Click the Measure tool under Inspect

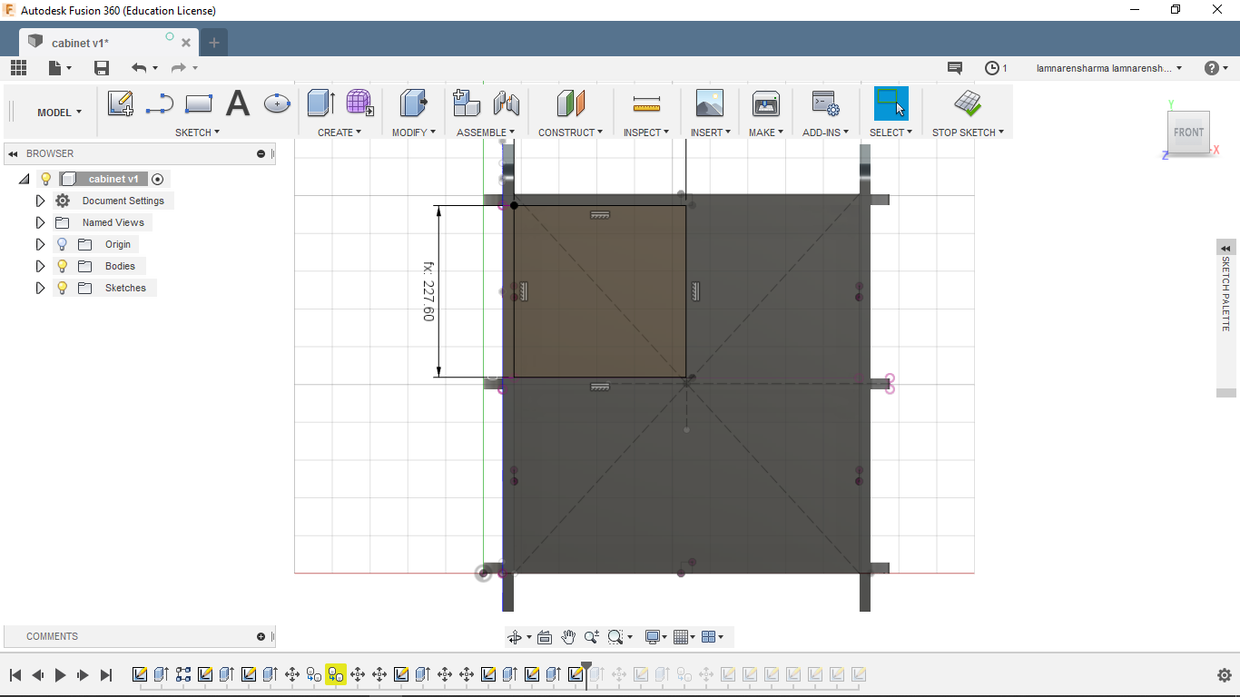pos(646,104)
